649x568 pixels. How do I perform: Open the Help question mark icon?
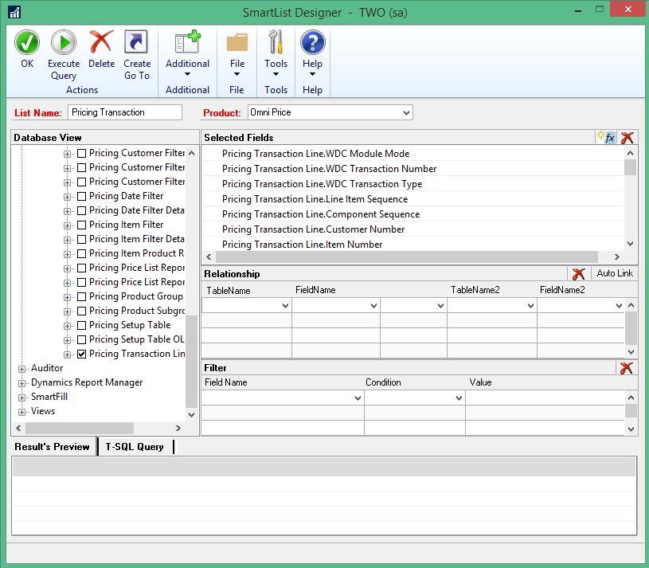click(x=312, y=42)
